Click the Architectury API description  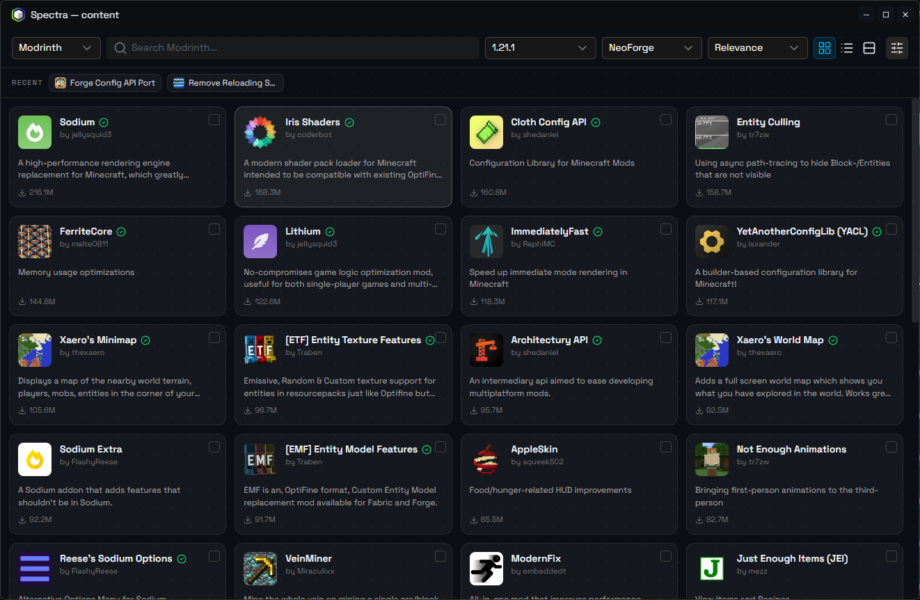(561, 387)
